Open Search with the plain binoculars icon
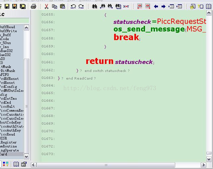 (x=95, y=6)
